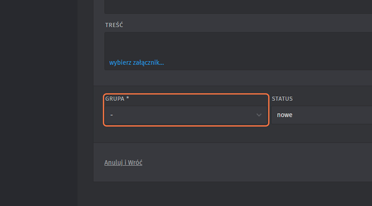This screenshot has height=206, width=372.
Task: Click the dash placeholder in the GRUPA selector
Action: click(x=112, y=115)
